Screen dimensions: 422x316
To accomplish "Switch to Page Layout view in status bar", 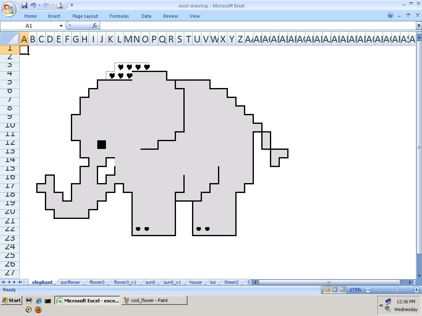I will coord(336,290).
